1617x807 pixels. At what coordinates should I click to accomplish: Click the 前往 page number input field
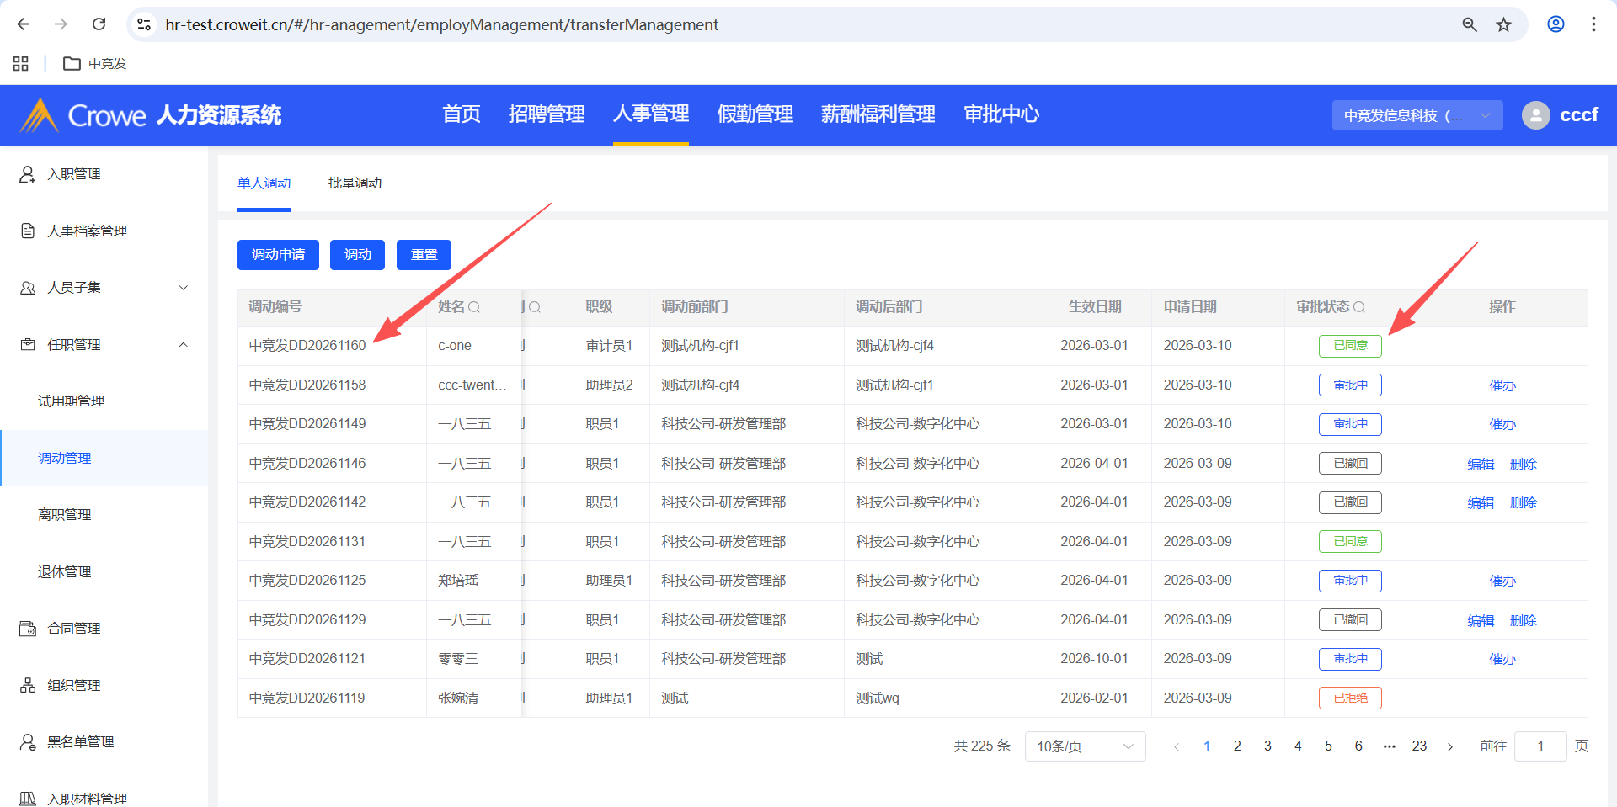point(1540,746)
